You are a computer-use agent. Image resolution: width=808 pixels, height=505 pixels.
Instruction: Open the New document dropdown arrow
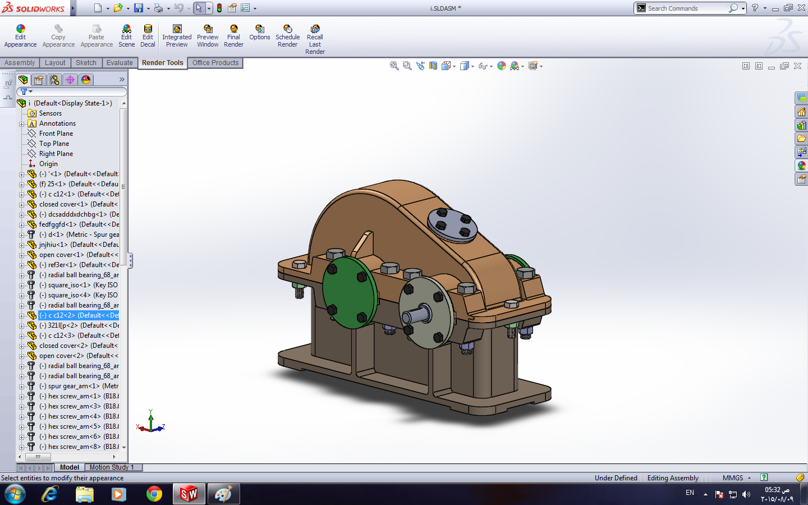[108, 8]
